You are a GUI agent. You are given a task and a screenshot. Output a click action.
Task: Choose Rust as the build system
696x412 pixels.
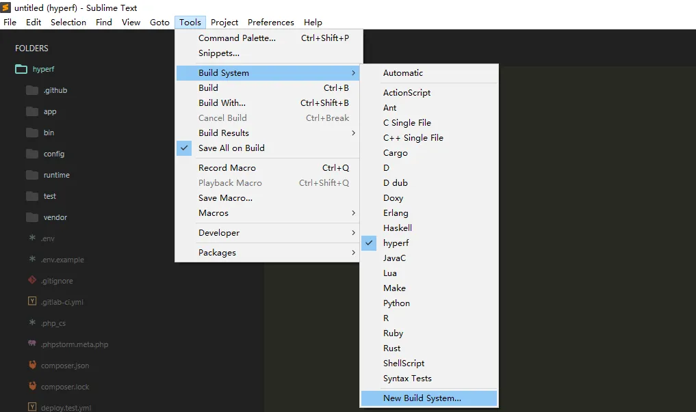[429, 348]
